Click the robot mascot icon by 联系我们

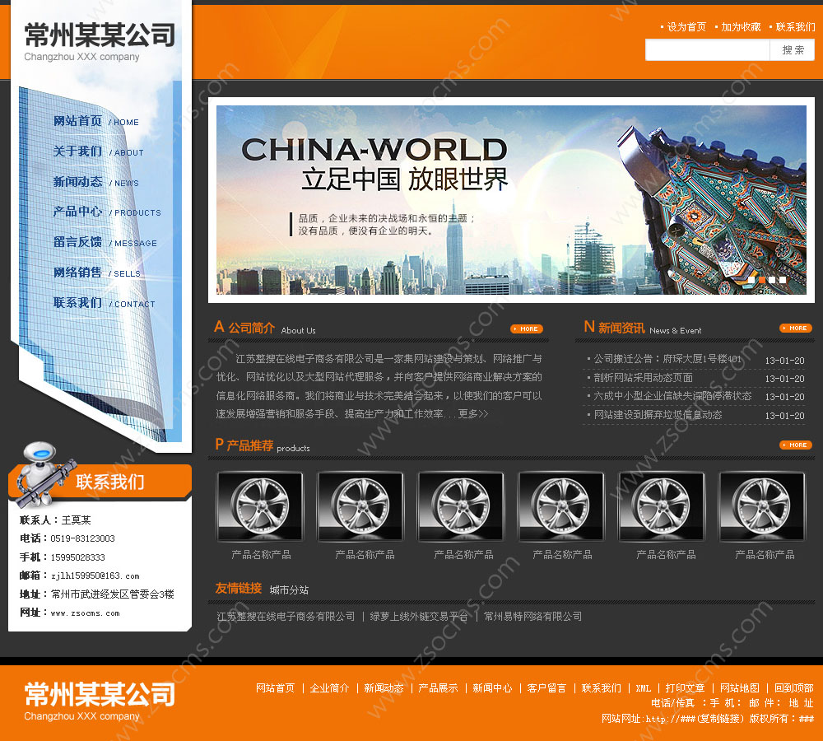[40, 472]
